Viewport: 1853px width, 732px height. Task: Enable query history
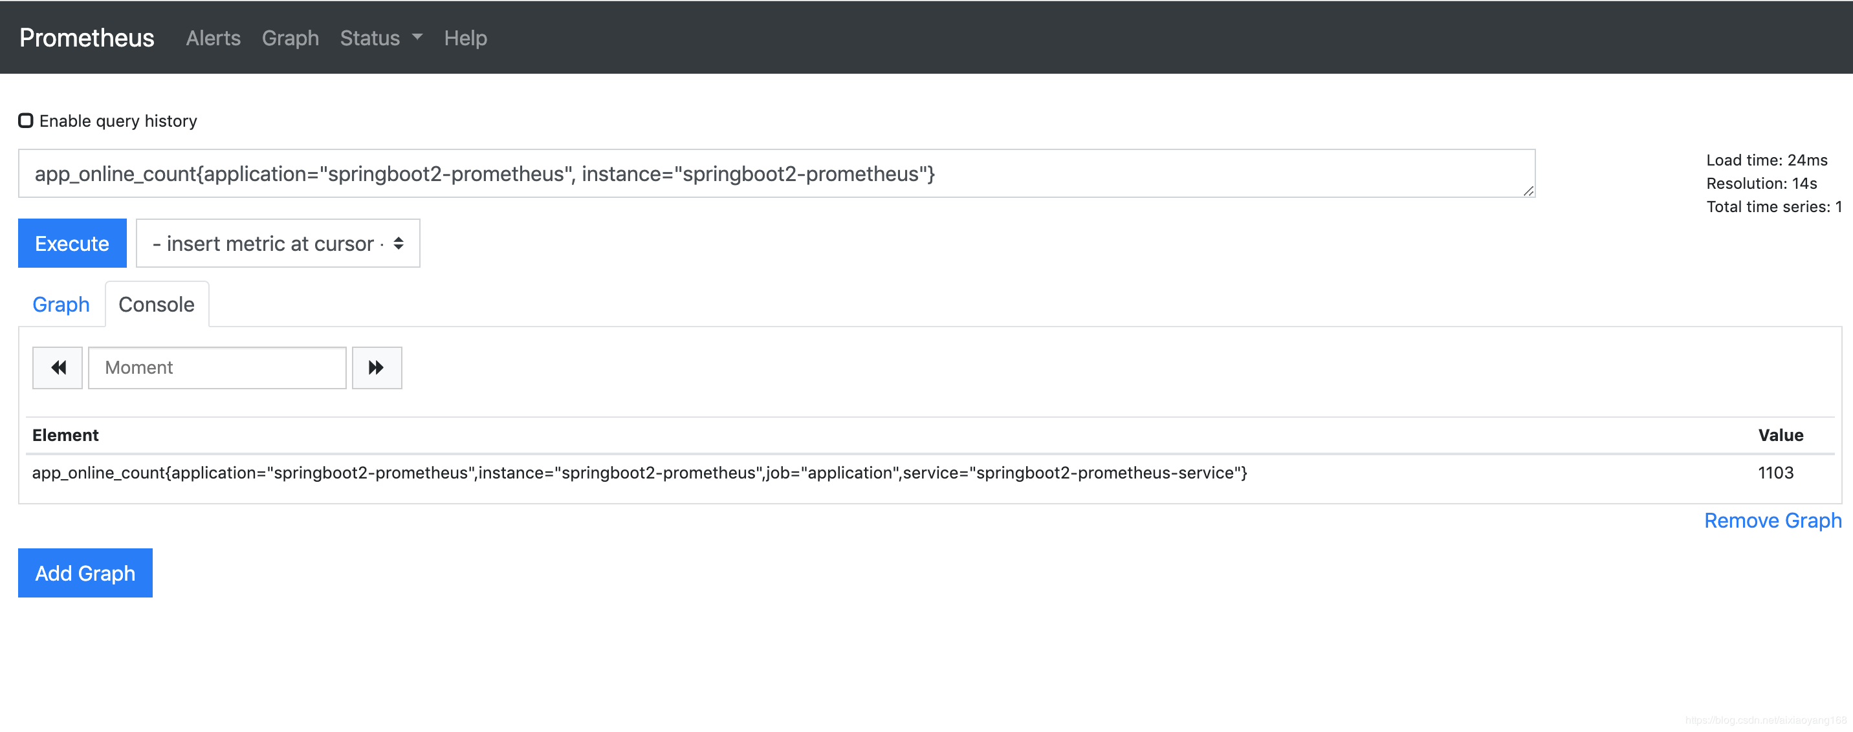[x=25, y=120]
